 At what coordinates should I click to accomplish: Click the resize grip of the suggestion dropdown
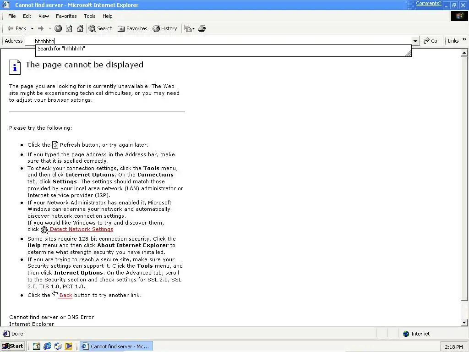coord(408,53)
